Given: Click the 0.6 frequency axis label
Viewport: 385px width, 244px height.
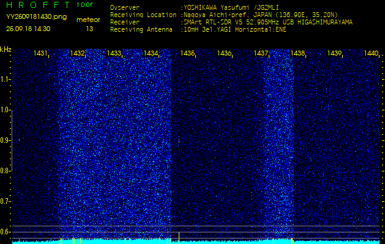Looking at the screenshot, I should tap(4, 232).
